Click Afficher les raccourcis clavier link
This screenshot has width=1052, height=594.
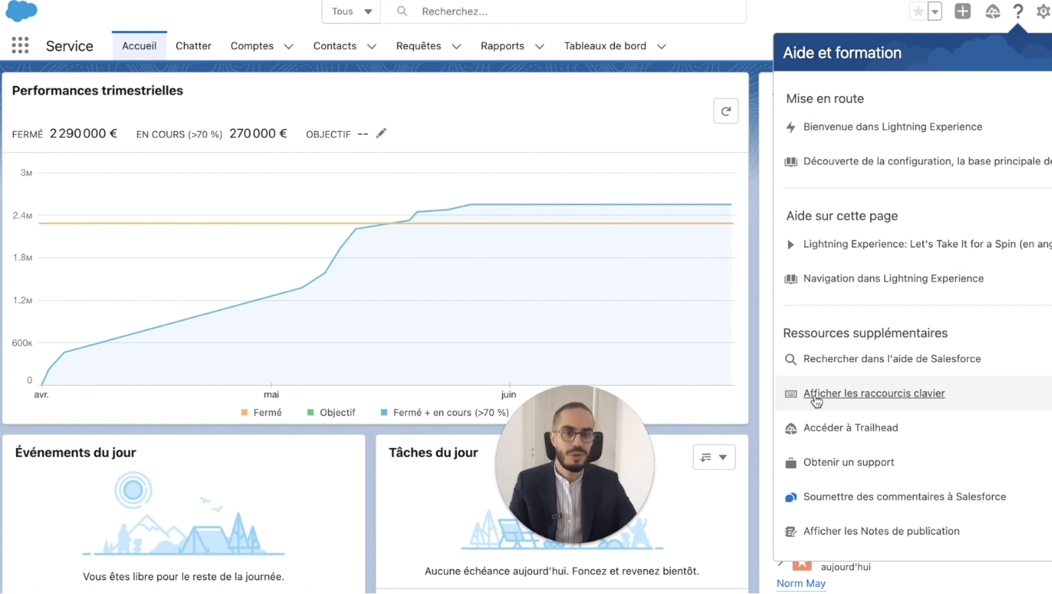[x=873, y=393]
